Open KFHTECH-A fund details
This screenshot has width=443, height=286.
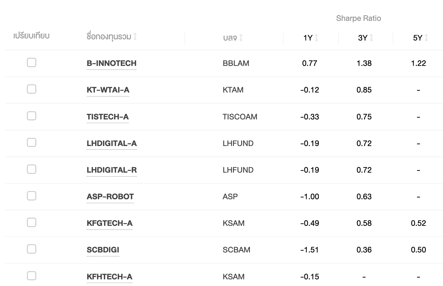tap(109, 277)
